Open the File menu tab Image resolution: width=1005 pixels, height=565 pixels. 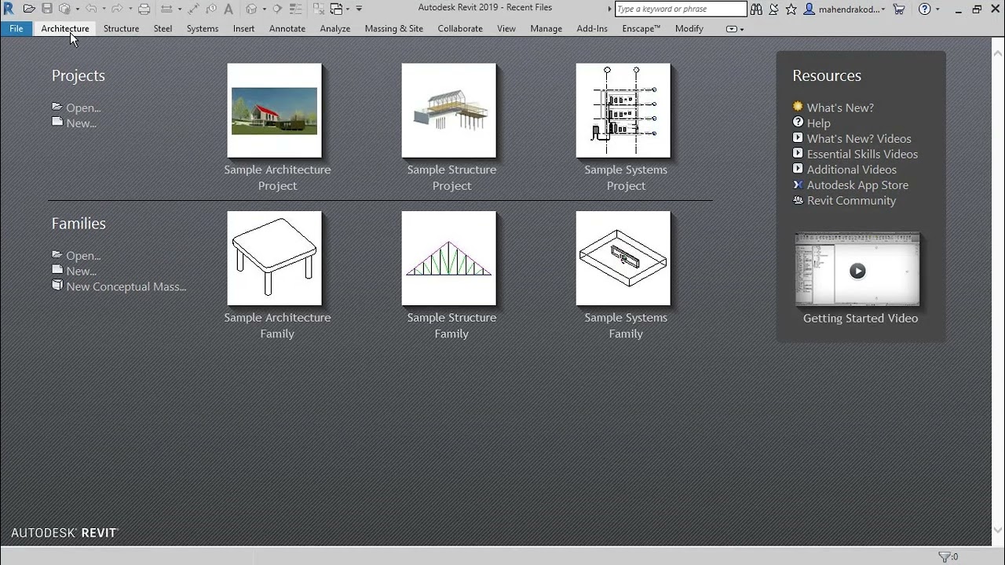pos(16,28)
